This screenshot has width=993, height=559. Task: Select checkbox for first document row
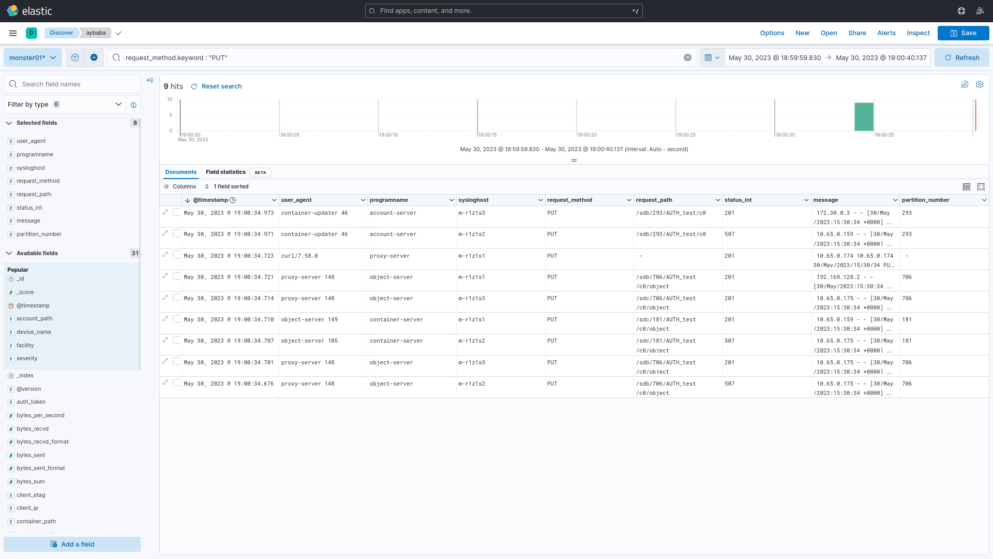point(177,212)
